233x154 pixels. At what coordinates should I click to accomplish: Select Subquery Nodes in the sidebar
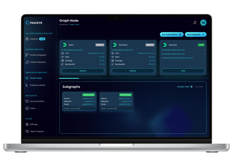point(37,85)
